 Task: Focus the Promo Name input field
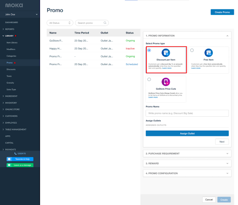[187, 113]
